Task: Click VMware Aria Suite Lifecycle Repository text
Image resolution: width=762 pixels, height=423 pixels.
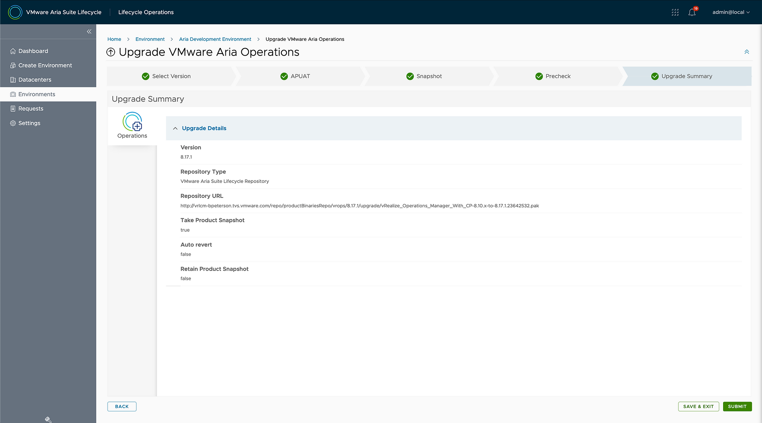Action: [x=225, y=181]
